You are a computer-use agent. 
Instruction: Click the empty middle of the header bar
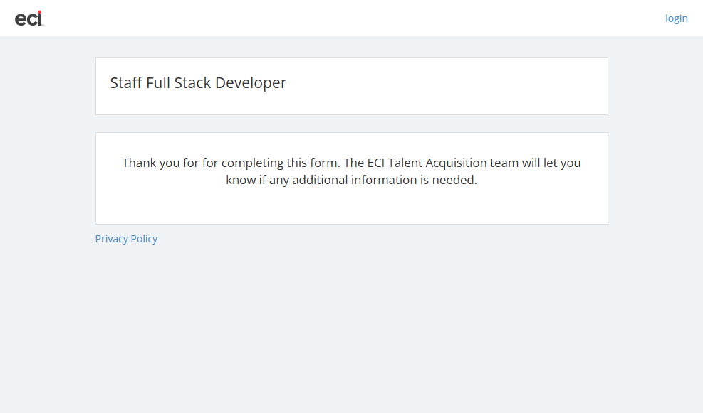[x=356, y=18]
